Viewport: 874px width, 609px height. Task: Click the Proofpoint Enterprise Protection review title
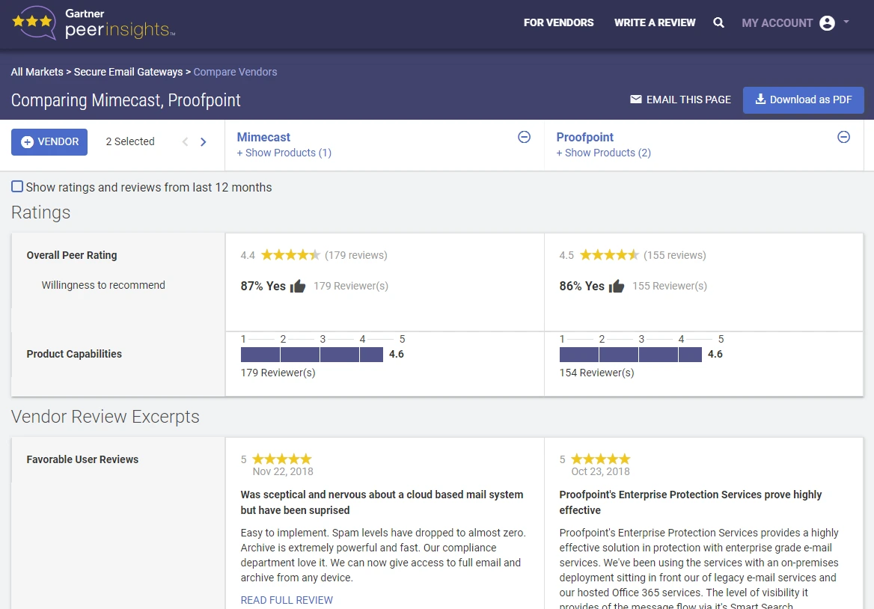tap(691, 503)
